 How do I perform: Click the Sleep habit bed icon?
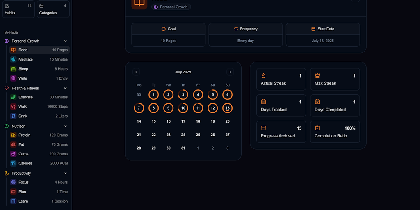coord(14,69)
